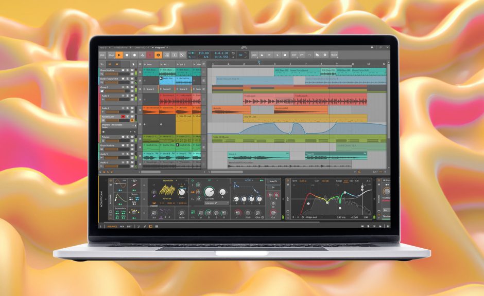Image resolution: width=484 pixels, height=296 pixels.
Task: Arm the Acoustic Jam track for recording
Action: coord(123,117)
